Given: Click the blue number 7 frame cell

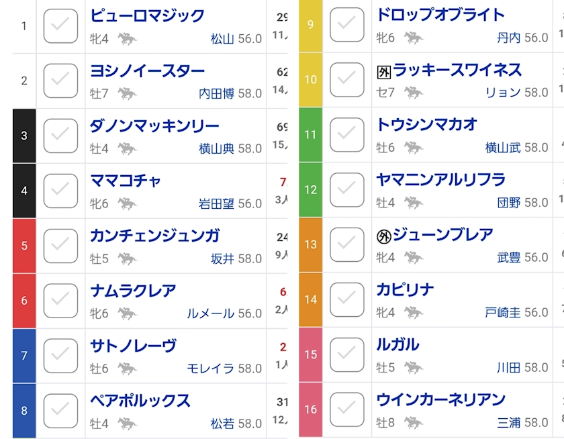Looking at the screenshot, I should click(24, 356).
